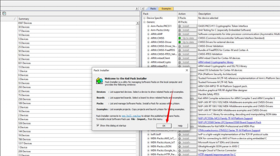Click the left pane tab scroll right arrow

pos(137,9)
